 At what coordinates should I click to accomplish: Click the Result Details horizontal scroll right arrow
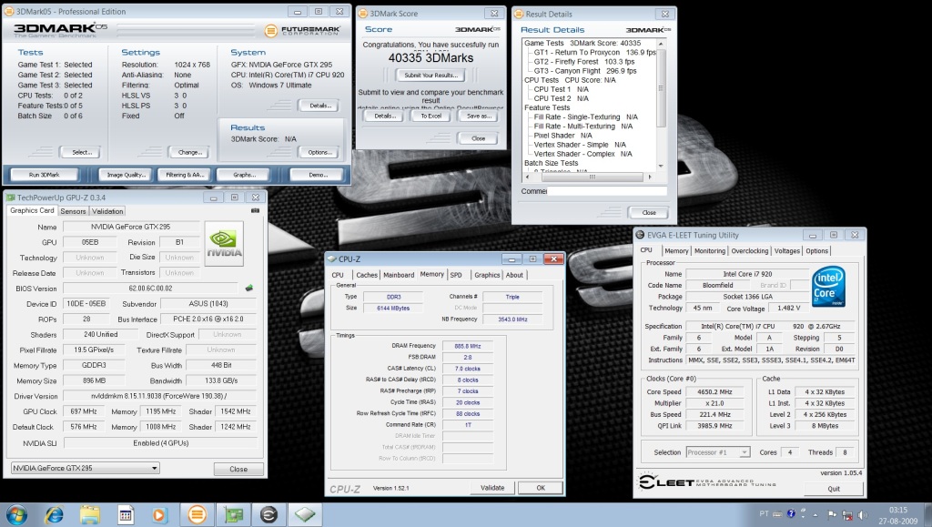[650, 177]
